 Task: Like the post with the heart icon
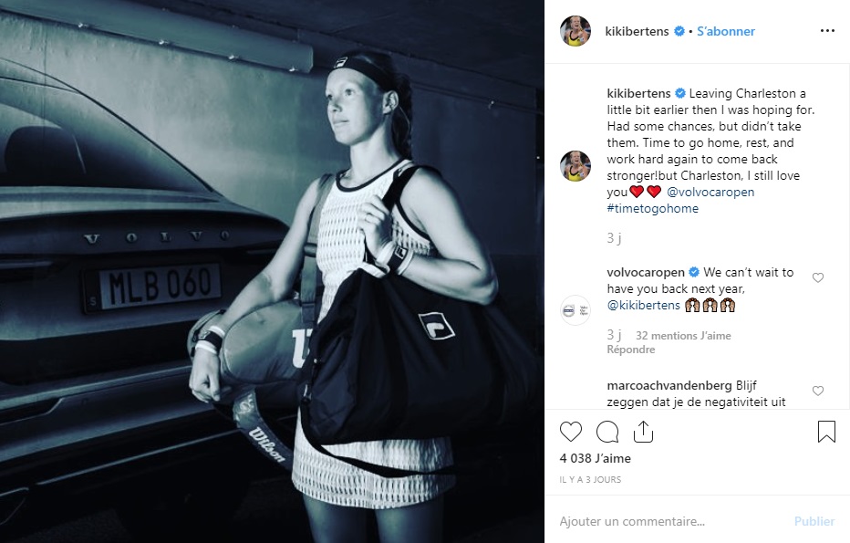point(570,432)
